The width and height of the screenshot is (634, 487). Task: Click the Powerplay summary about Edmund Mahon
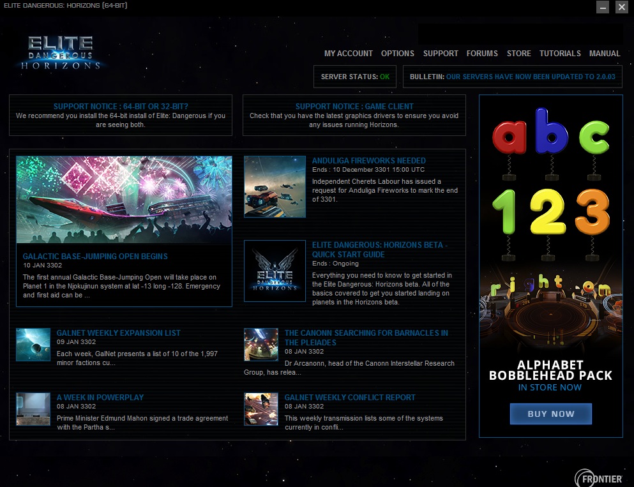pos(142,423)
